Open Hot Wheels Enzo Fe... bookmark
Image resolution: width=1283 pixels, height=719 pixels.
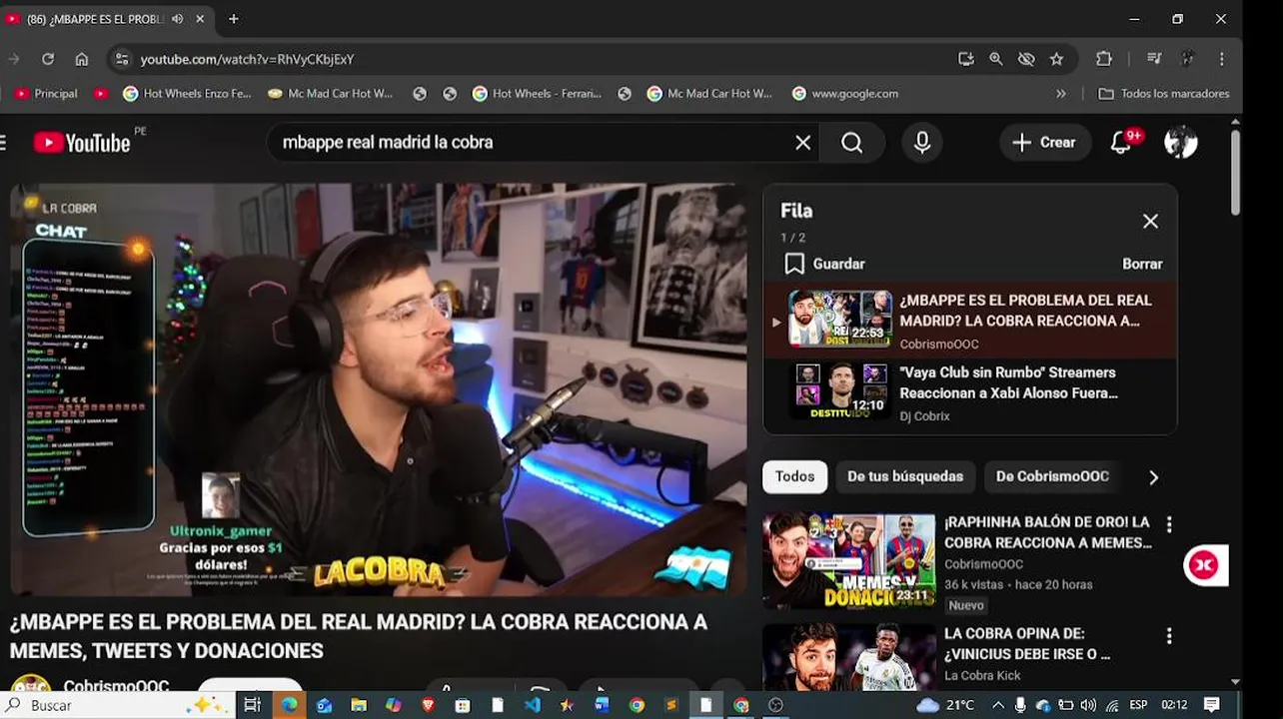coord(187,93)
